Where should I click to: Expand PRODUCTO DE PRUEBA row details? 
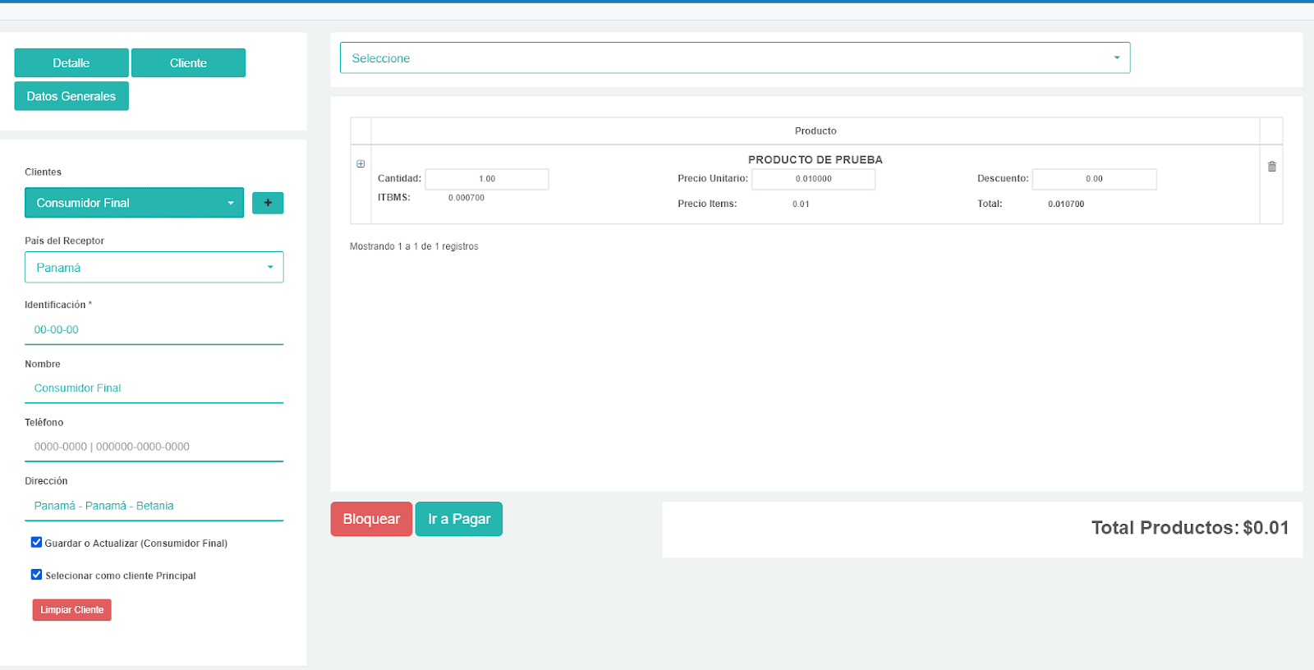(361, 164)
